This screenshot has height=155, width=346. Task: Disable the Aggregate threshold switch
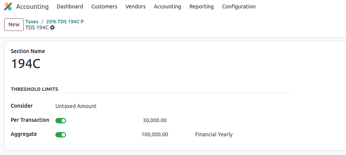(61, 135)
